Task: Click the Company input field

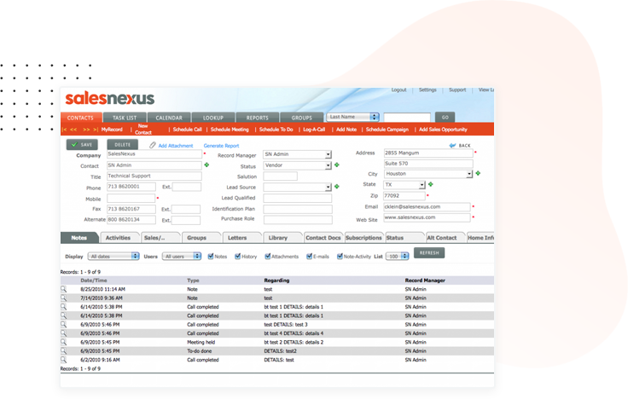Action: 154,154
